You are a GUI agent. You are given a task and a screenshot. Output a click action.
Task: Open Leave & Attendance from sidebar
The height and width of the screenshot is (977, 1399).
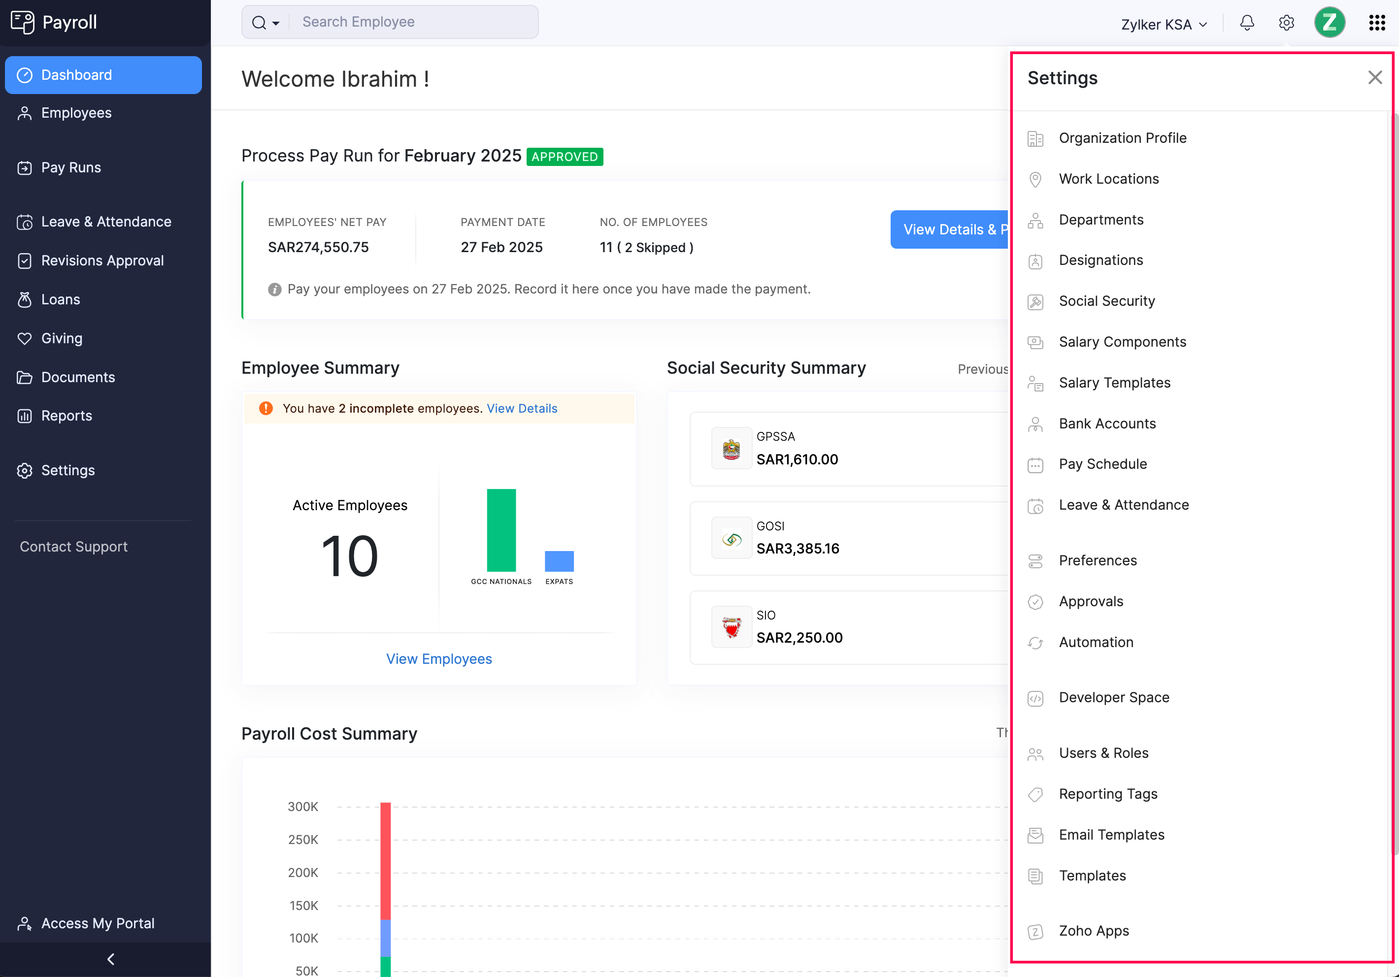tap(105, 222)
